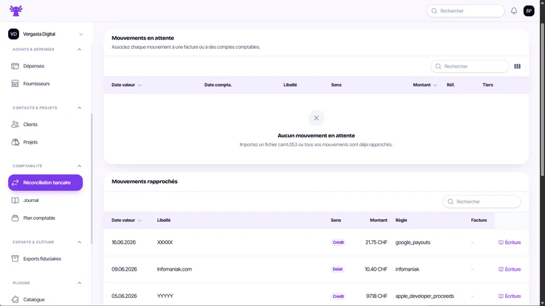Screen dimensions: 545x306
Task: Click the date 05.06.2026
Action: pyautogui.click(x=124, y=296)
